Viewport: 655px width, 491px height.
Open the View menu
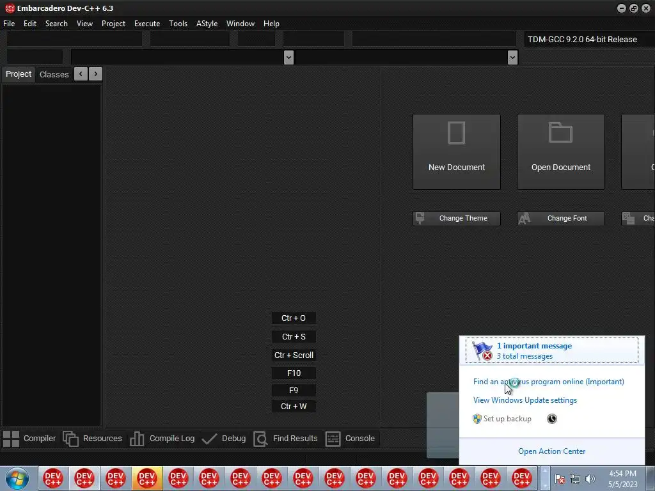click(84, 24)
